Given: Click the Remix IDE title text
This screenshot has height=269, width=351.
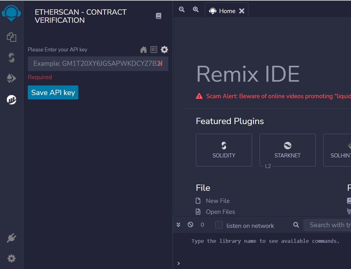Looking at the screenshot, I should [x=248, y=74].
